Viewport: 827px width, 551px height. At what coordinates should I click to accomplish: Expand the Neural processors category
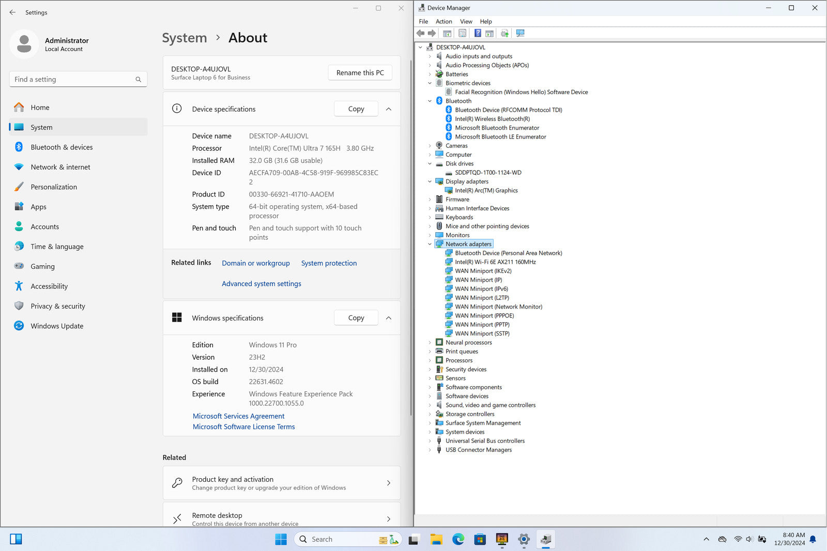pos(430,343)
